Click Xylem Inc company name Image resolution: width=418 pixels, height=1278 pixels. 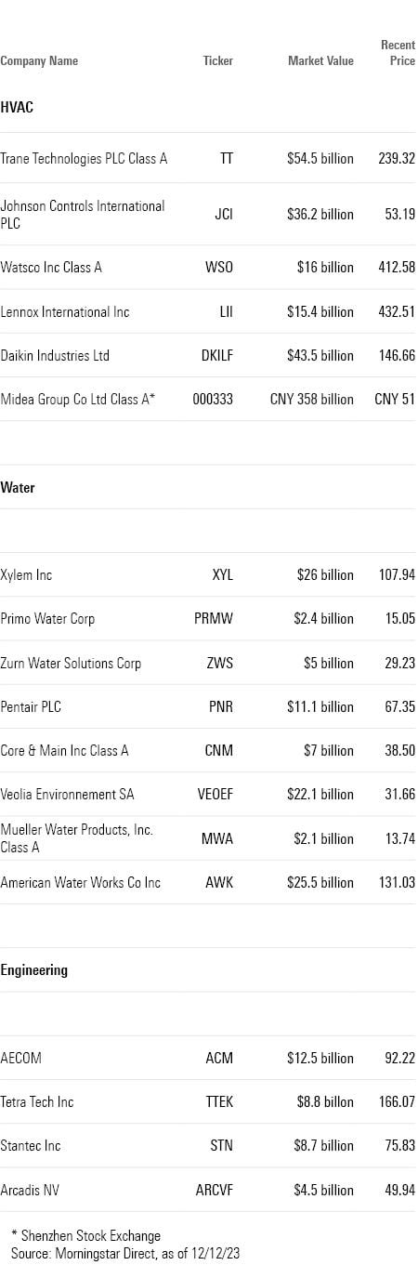[26, 575]
